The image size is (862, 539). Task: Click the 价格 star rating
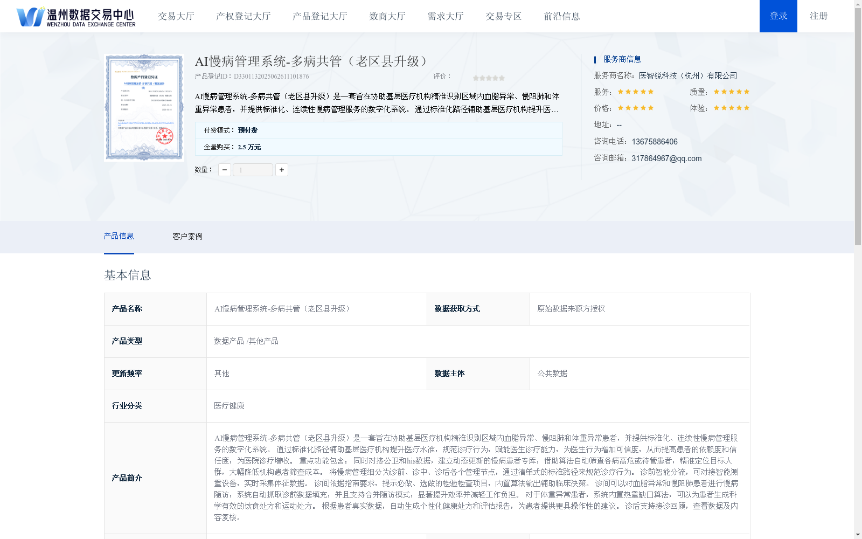[636, 108]
